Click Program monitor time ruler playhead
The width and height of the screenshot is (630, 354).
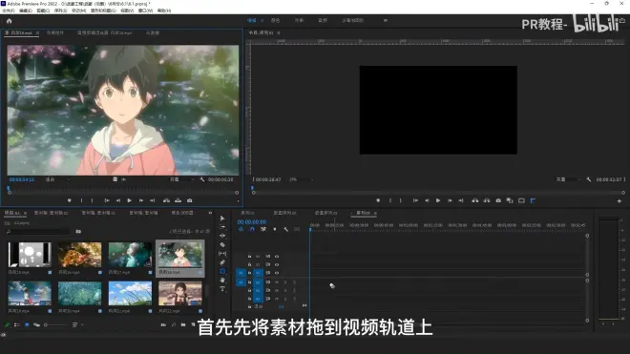pyautogui.click(x=252, y=188)
